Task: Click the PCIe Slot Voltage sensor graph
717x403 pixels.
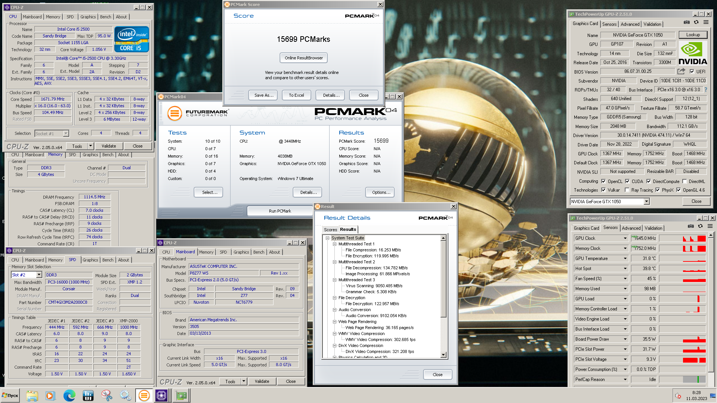Action: tap(683, 359)
